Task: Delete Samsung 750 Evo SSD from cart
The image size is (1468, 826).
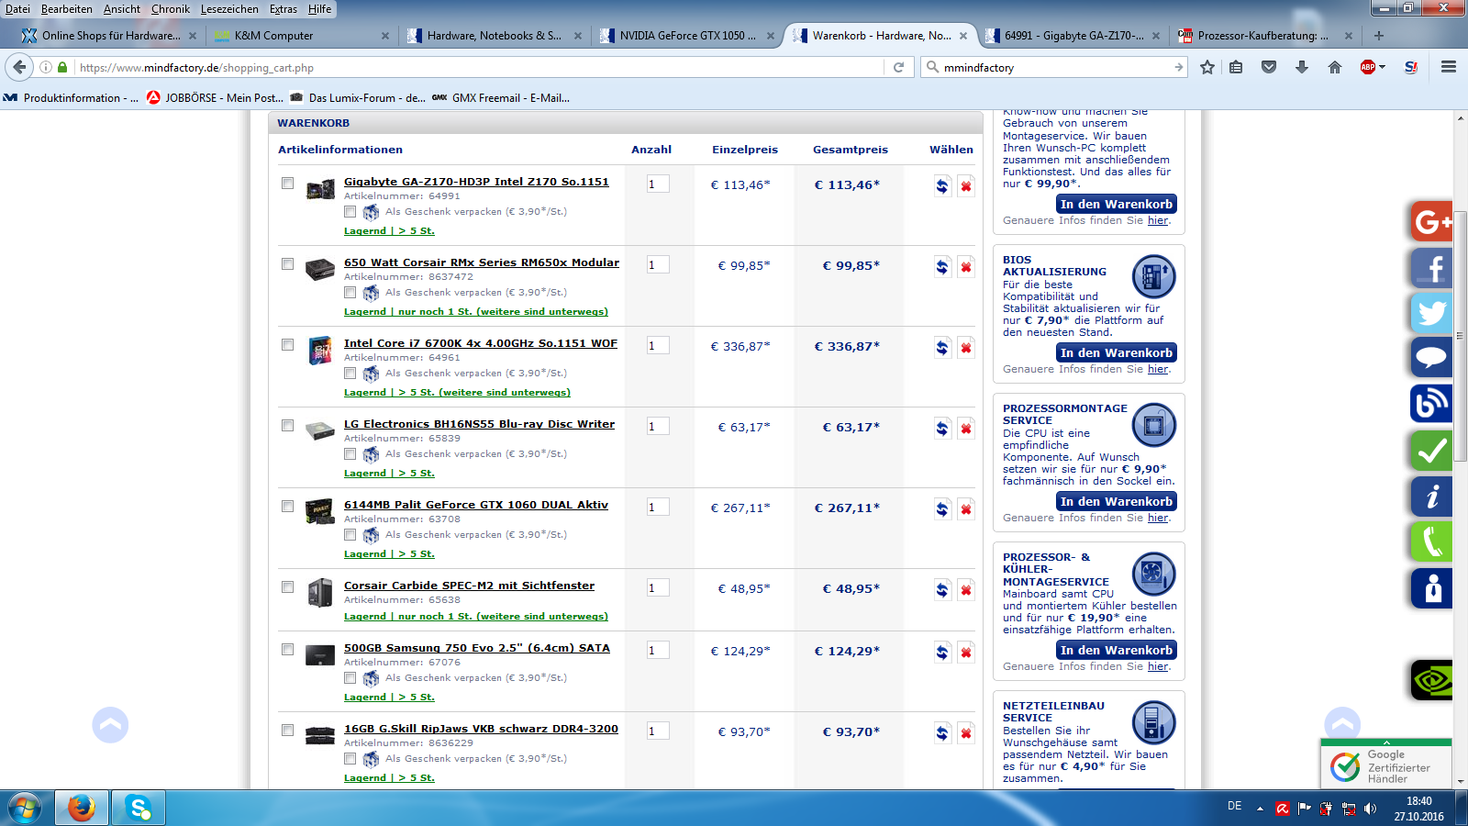Action: tap(966, 653)
